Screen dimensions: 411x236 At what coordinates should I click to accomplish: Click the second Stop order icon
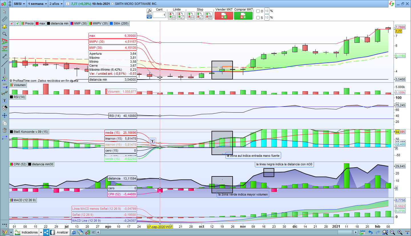tap(200, 16)
